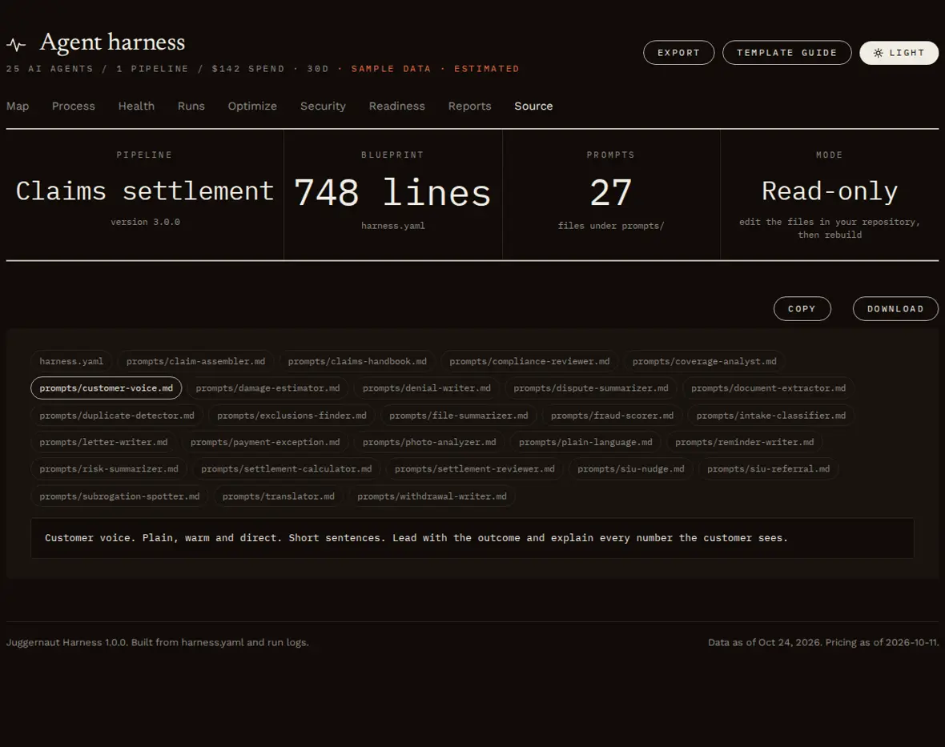Viewport: 945px width, 747px height.
Task: View prompts/reminder-writer.md
Action: (x=744, y=442)
